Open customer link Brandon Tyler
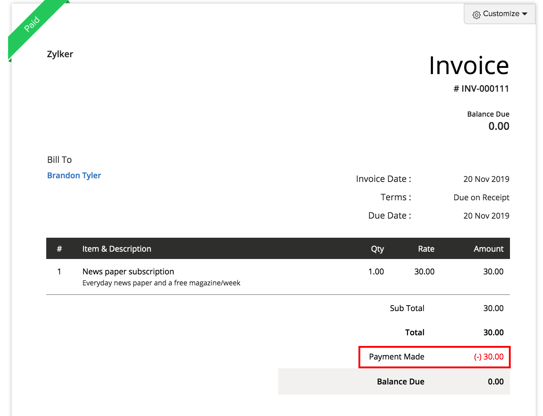 point(74,175)
